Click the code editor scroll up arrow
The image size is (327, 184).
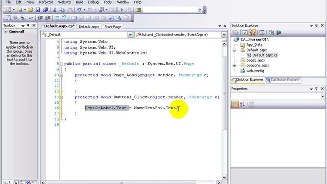[x=224, y=44]
